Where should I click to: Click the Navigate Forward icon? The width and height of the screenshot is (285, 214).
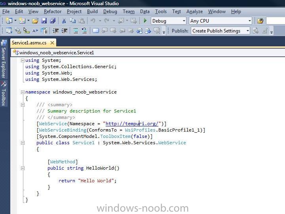(134, 21)
